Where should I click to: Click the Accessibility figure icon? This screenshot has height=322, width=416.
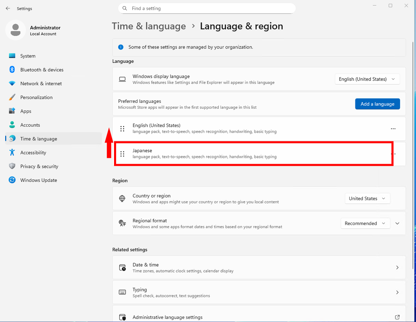point(12,152)
